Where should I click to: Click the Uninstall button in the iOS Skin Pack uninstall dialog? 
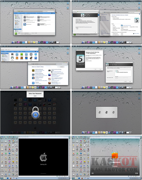[x=125, y=82]
